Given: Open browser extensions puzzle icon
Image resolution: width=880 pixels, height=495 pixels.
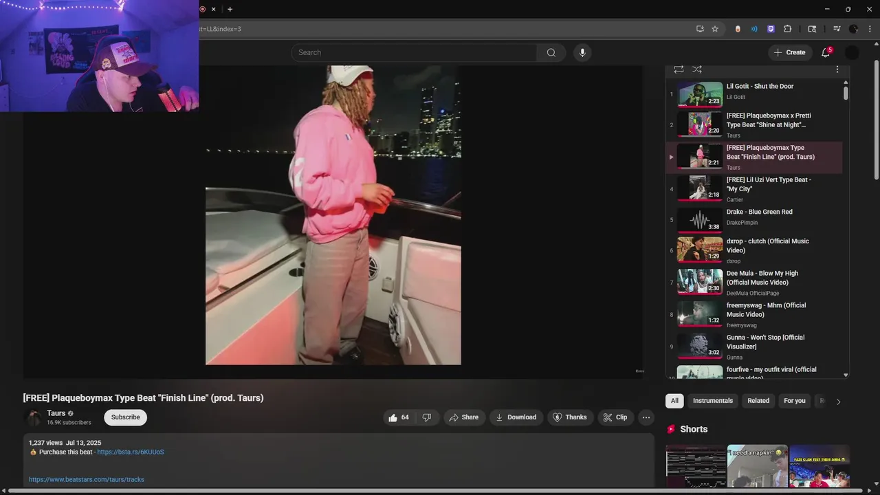Looking at the screenshot, I should (788, 29).
